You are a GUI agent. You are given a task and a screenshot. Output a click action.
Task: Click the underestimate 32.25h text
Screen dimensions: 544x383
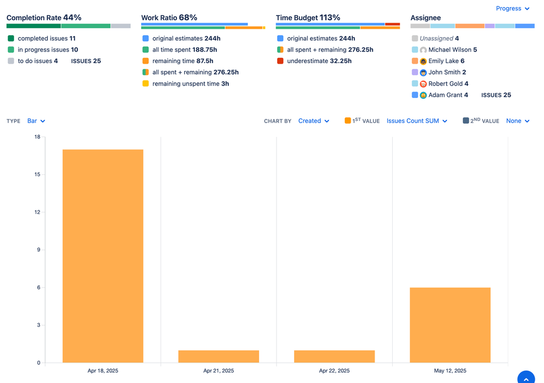(x=319, y=61)
